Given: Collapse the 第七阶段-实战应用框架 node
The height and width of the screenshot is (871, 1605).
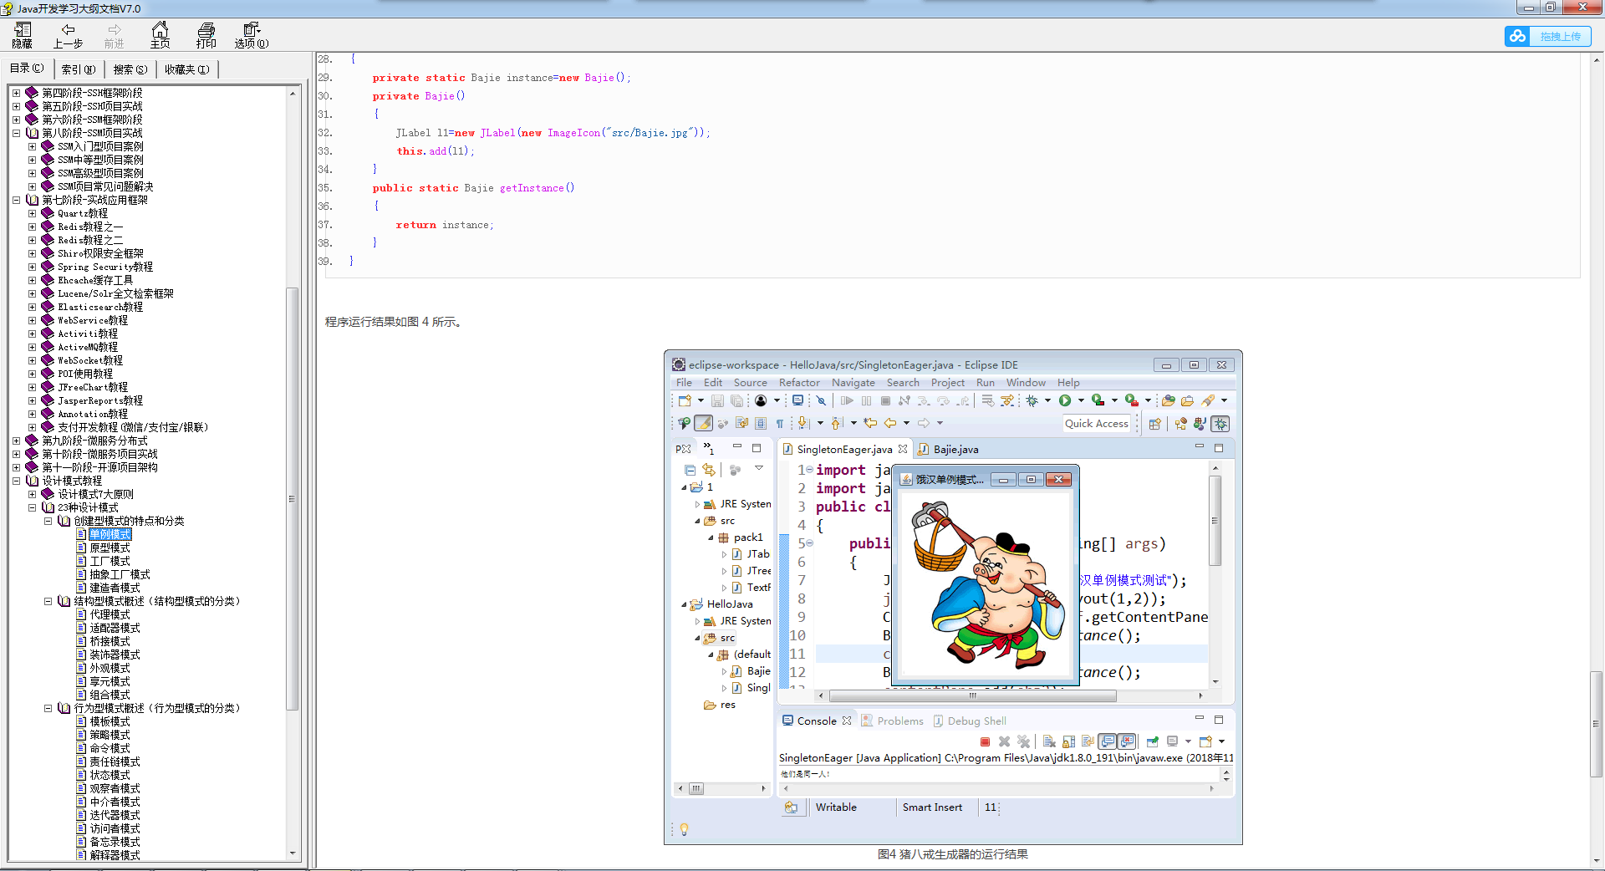Looking at the screenshot, I should coord(16,200).
